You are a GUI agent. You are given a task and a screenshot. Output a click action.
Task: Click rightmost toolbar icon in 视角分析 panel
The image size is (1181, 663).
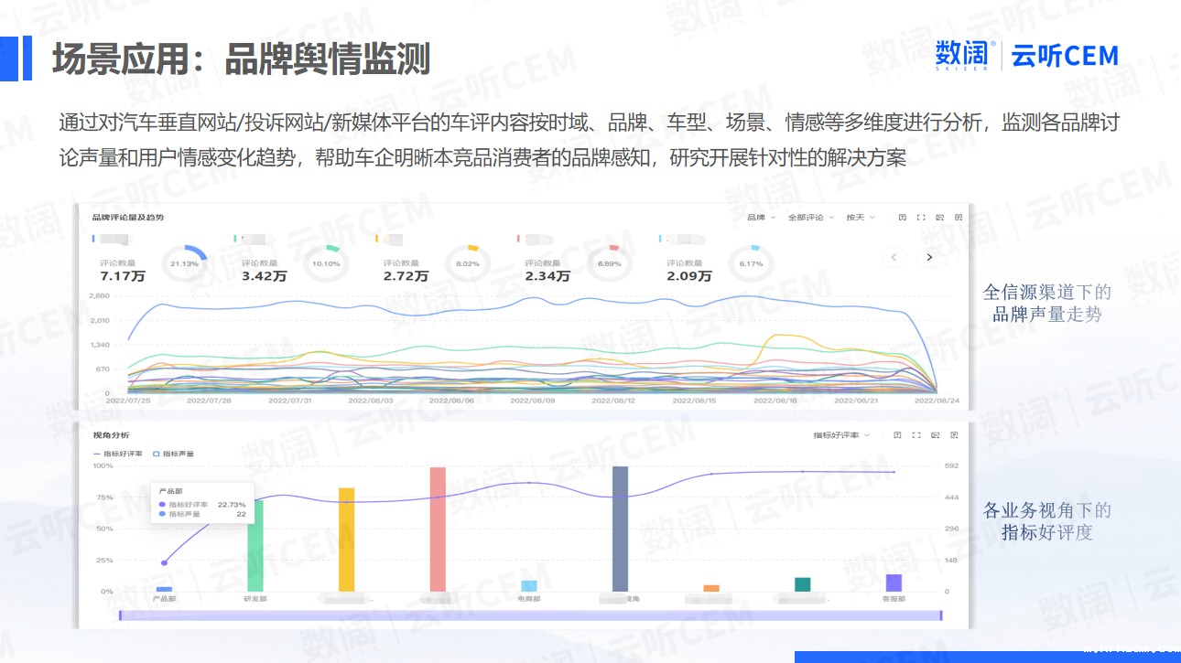pyautogui.click(x=954, y=435)
